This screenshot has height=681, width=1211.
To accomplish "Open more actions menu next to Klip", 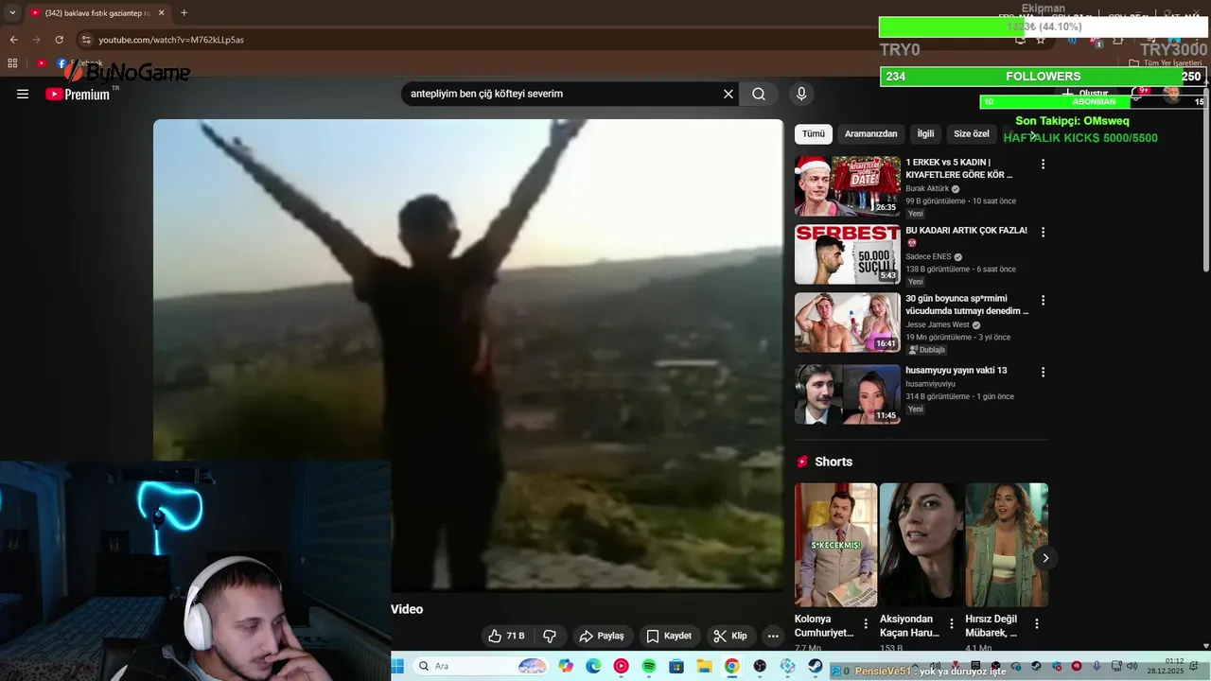I will point(773,636).
